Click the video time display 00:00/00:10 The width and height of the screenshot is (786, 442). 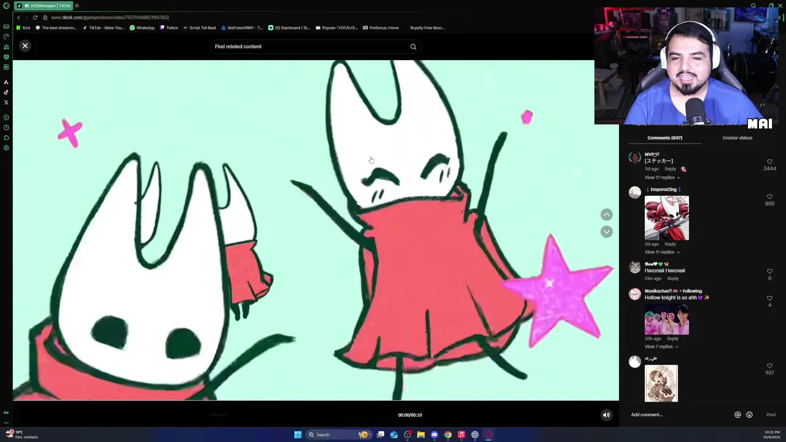pyautogui.click(x=410, y=415)
